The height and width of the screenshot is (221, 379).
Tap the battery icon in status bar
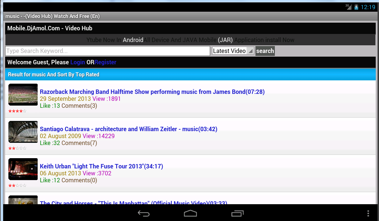pos(356,7)
